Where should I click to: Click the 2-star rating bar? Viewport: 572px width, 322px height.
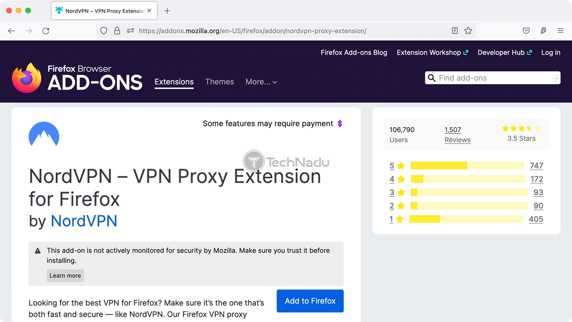click(x=469, y=206)
